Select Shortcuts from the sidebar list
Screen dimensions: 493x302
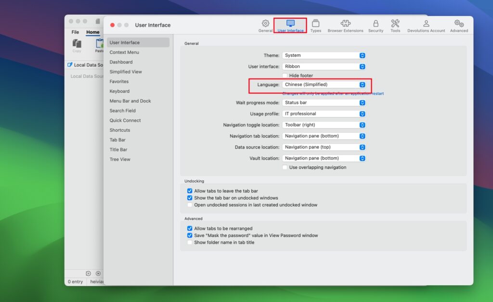120,130
